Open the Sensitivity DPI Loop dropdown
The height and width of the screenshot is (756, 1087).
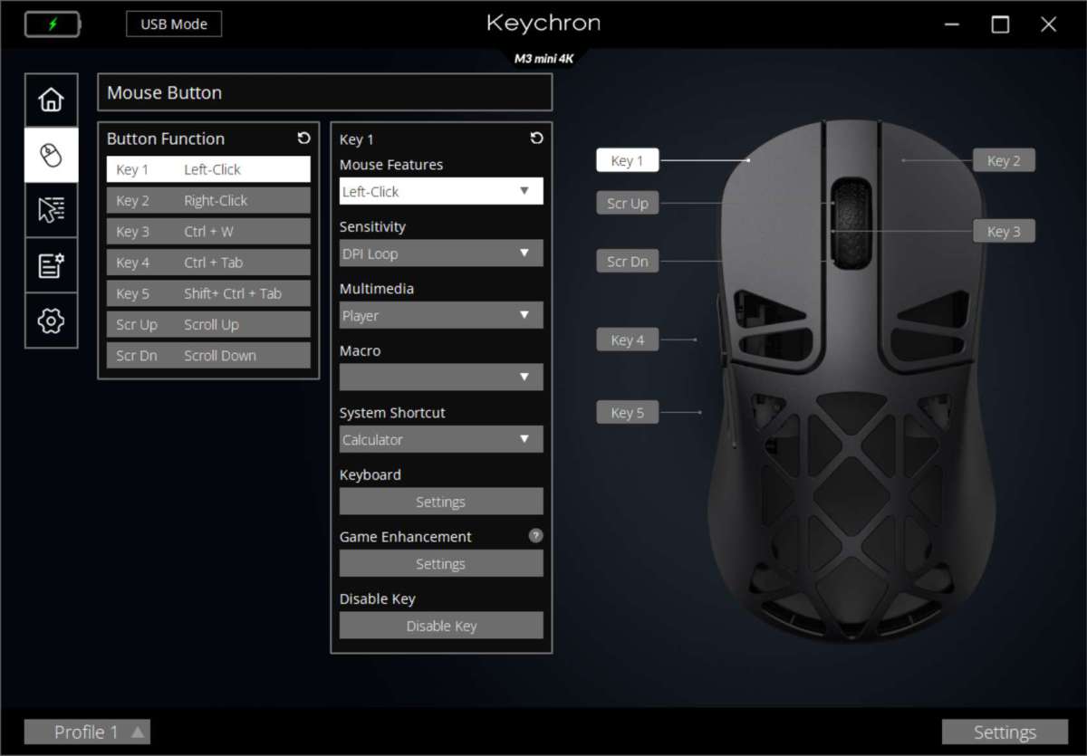[x=441, y=254]
